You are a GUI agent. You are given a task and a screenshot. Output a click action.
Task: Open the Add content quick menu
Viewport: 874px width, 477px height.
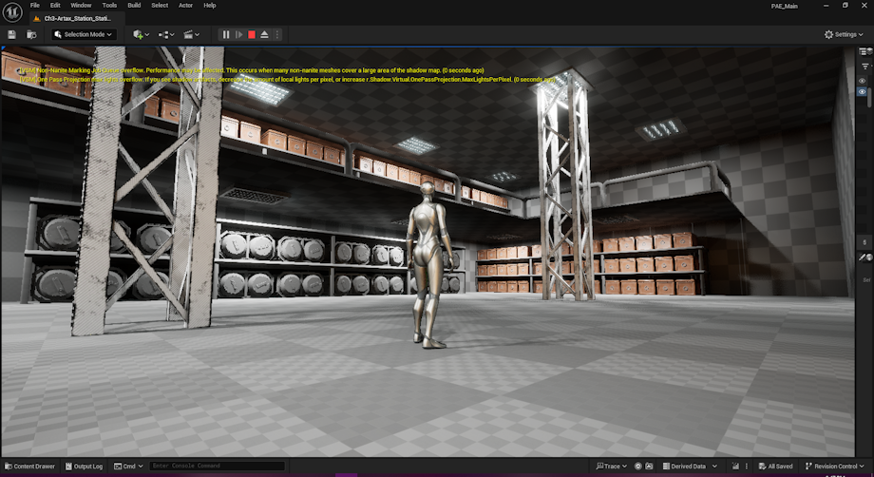[x=141, y=34]
